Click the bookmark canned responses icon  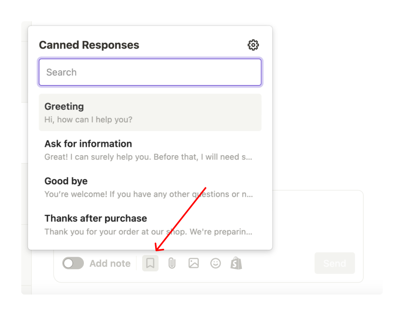[150, 263]
